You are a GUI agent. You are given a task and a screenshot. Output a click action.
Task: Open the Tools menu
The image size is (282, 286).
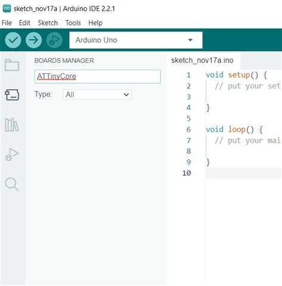click(73, 23)
